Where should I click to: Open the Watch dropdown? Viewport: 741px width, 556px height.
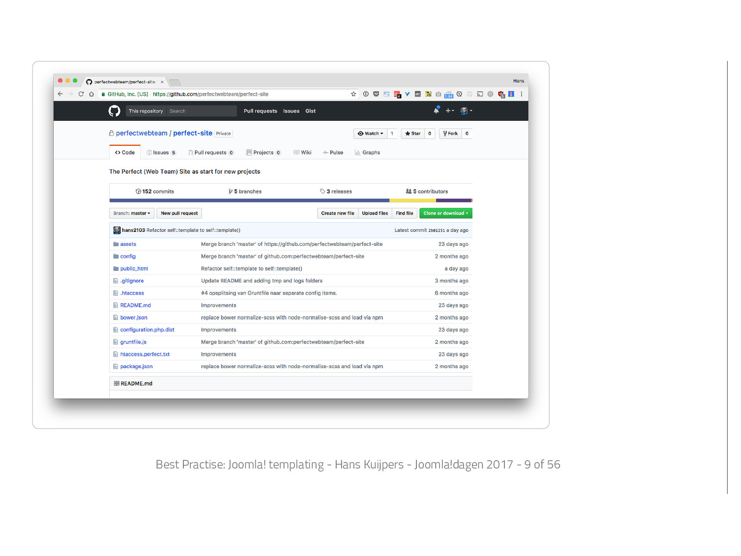click(370, 133)
